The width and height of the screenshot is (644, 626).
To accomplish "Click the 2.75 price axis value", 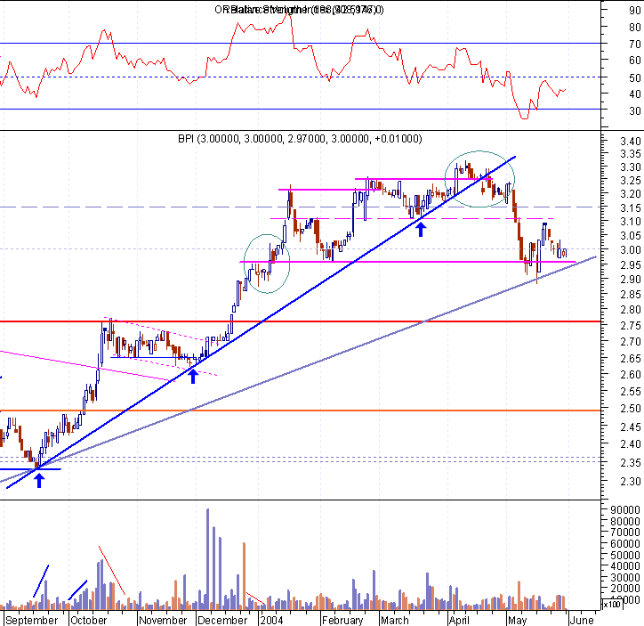I will (x=631, y=325).
